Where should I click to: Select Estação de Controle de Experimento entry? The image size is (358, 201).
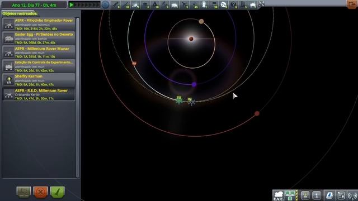(x=39, y=66)
